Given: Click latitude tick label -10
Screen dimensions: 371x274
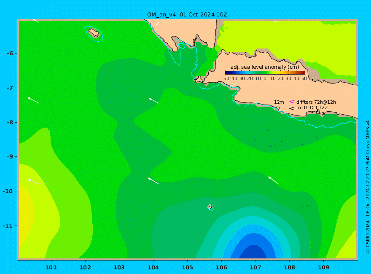Looking at the screenshot, I should 8,191.
